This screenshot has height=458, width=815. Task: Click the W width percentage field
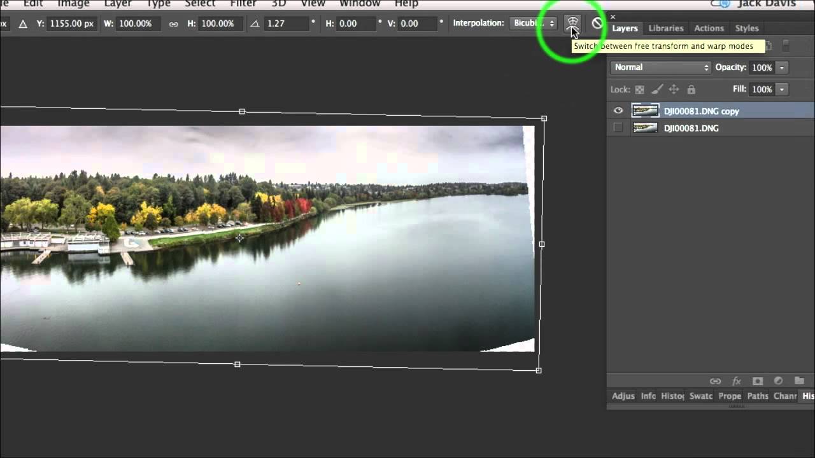coord(138,24)
